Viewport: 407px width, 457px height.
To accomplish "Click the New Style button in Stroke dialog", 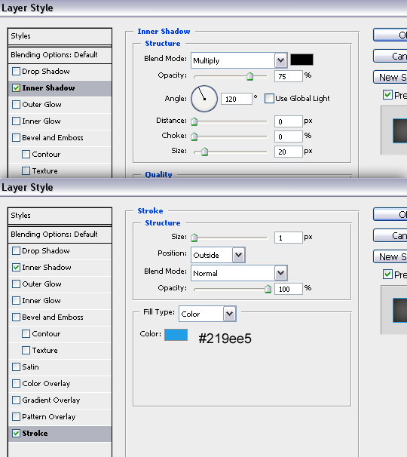I will [390, 256].
